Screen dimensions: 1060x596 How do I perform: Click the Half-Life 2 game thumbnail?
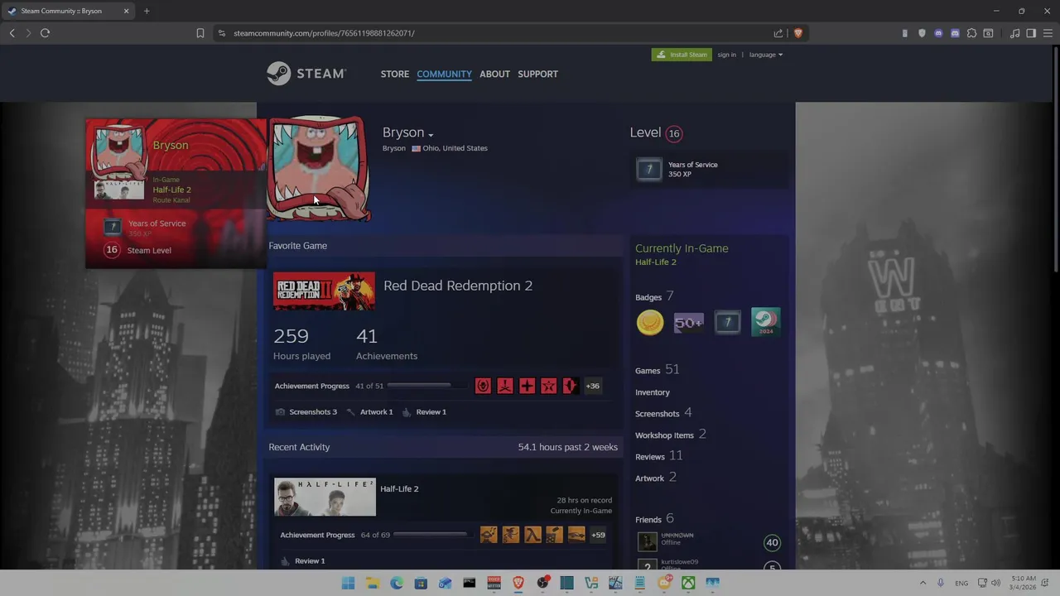coord(325,497)
